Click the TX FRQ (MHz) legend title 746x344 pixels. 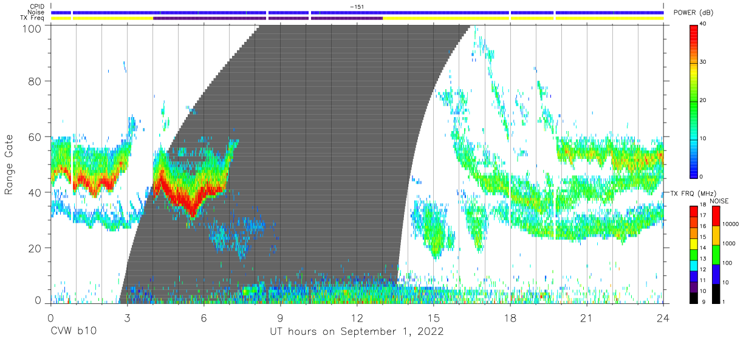tap(693, 194)
